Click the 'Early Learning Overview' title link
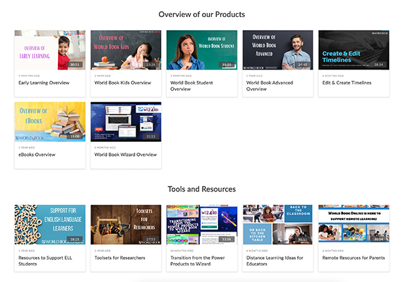Image resolution: width=409 pixels, height=282 pixels. [44, 82]
